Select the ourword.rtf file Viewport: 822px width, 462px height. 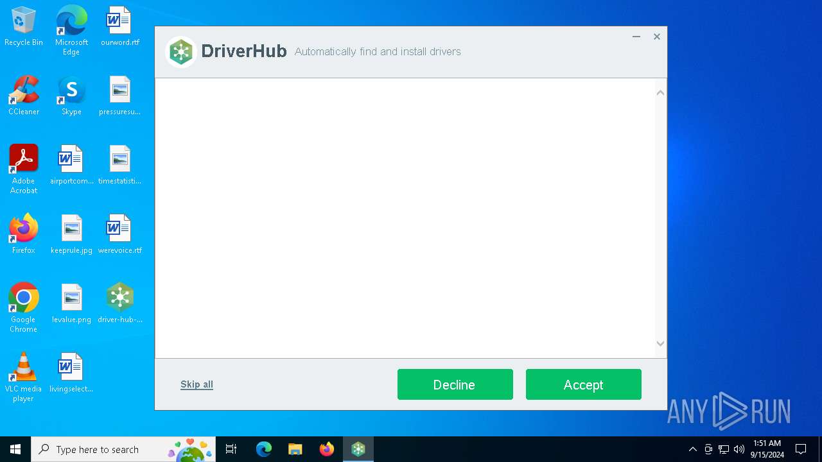pos(120,27)
